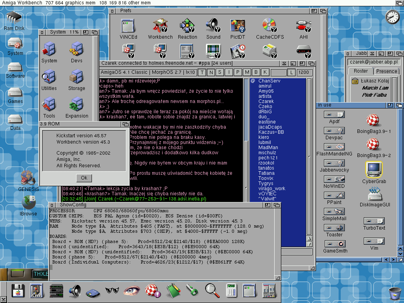The width and height of the screenshot is (404, 303).
Task: Toggle channel mode B in the IRC window
Action: [256, 73]
